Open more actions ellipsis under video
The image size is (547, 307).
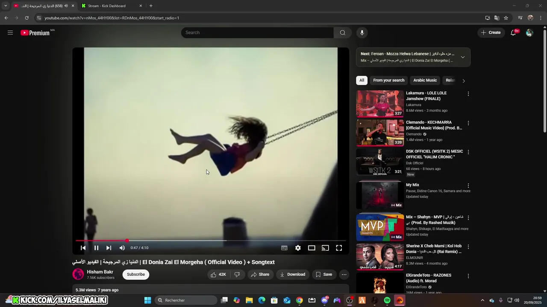(344, 275)
